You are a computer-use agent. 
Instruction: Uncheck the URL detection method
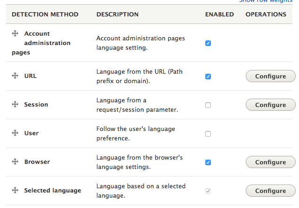pyautogui.click(x=208, y=77)
